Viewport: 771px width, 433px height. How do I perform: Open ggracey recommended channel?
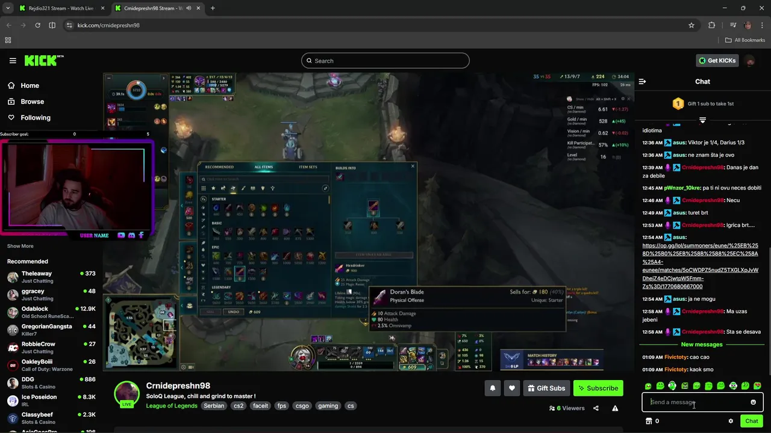[51, 295]
